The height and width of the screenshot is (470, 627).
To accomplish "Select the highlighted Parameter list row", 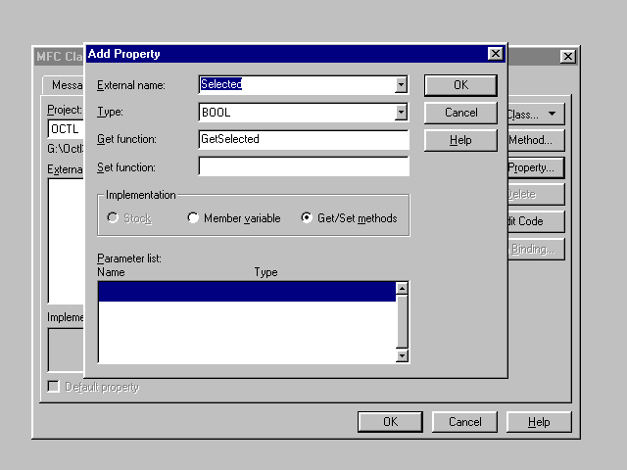I will click(x=246, y=291).
